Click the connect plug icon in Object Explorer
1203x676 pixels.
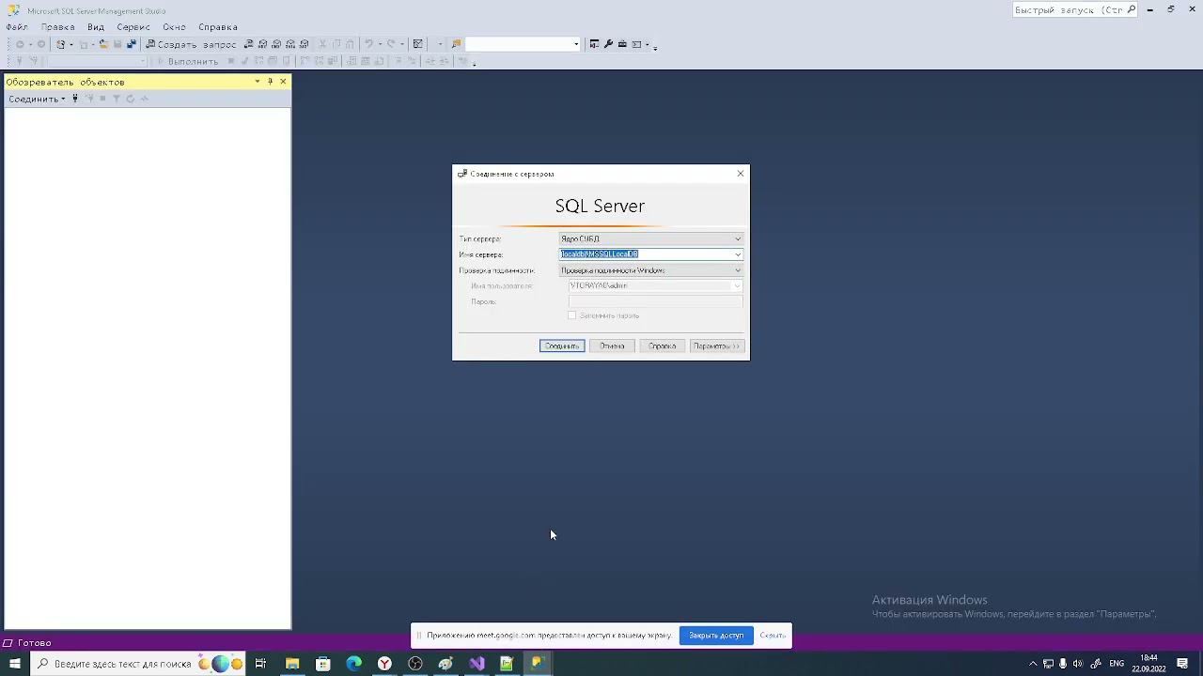(x=75, y=99)
